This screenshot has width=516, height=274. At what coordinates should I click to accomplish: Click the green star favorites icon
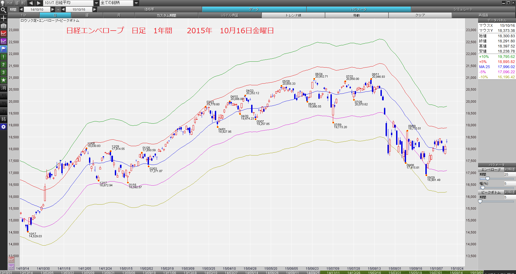coord(3,80)
